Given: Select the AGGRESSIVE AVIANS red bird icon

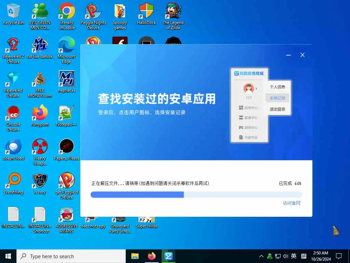Looking at the screenshot, I should 67,221.
